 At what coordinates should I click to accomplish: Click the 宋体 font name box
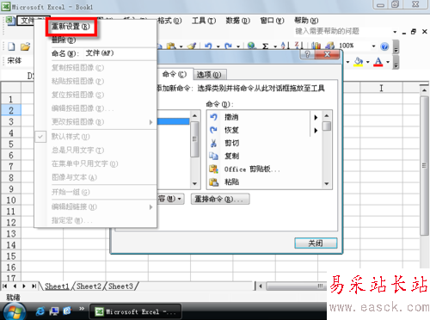(18, 61)
